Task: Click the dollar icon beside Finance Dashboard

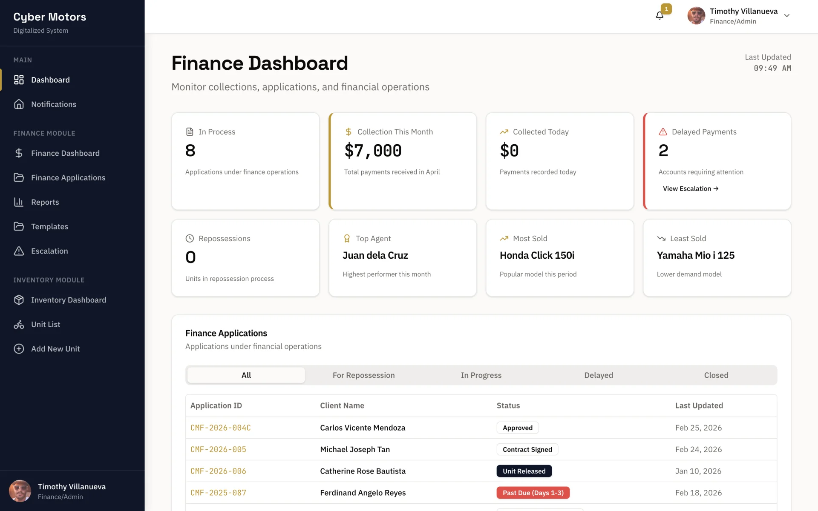Action: (x=19, y=153)
